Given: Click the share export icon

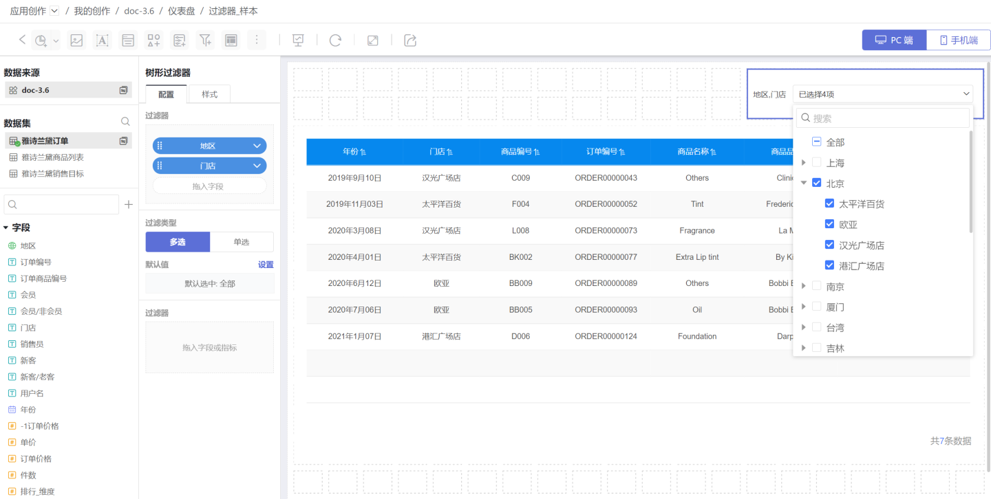Looking at the screenshot, I should click(x=410, y=41).
